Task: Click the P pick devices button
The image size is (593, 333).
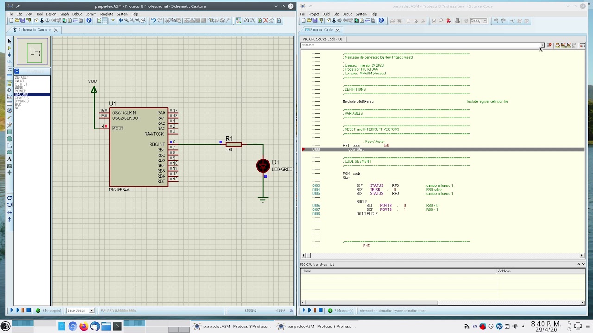Action: [x=17, y=71]
